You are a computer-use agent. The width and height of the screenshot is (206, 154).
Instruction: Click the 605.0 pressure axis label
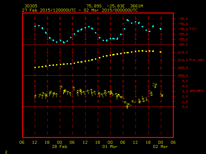point(183,68)
